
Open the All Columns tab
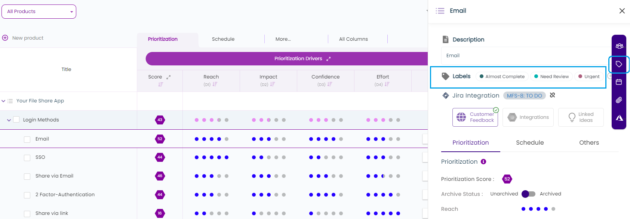coord(353,39)
